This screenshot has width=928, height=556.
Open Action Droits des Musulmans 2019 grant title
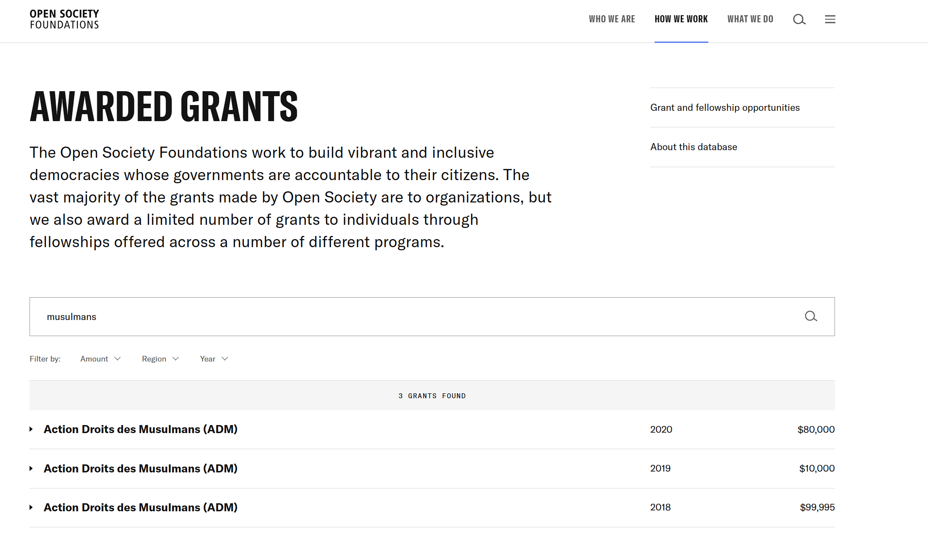[x=140, y=469]
